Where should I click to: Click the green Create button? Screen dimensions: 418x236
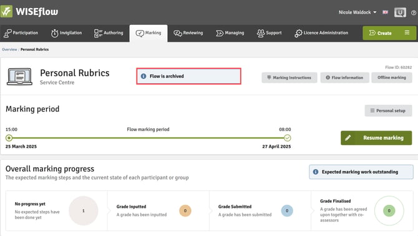pos(381,33)
